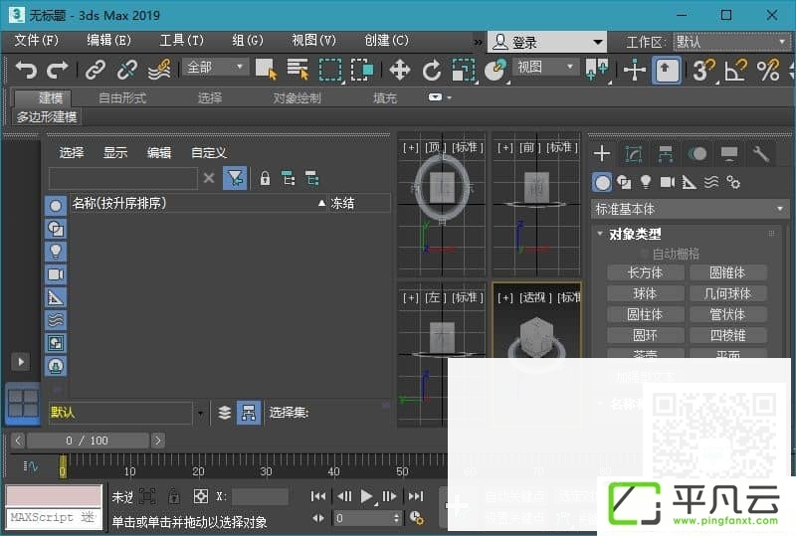This screenshot has width=796, height=536.
Task: Open the 创建(C) menu
Action: point(386,40)
